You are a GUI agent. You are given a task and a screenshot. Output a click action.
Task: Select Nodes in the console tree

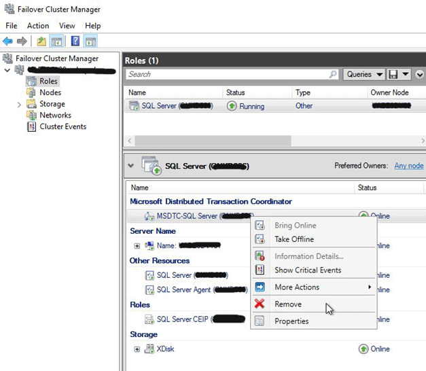click(x=50, y=92)
